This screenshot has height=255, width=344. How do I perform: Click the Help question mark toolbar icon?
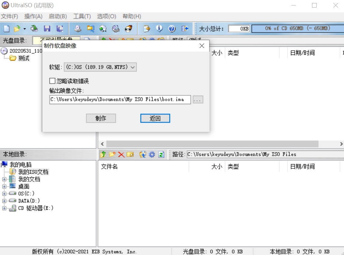[172, 28]
